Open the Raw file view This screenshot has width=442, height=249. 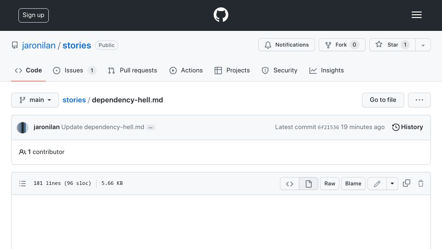click(x=330, y=184)
